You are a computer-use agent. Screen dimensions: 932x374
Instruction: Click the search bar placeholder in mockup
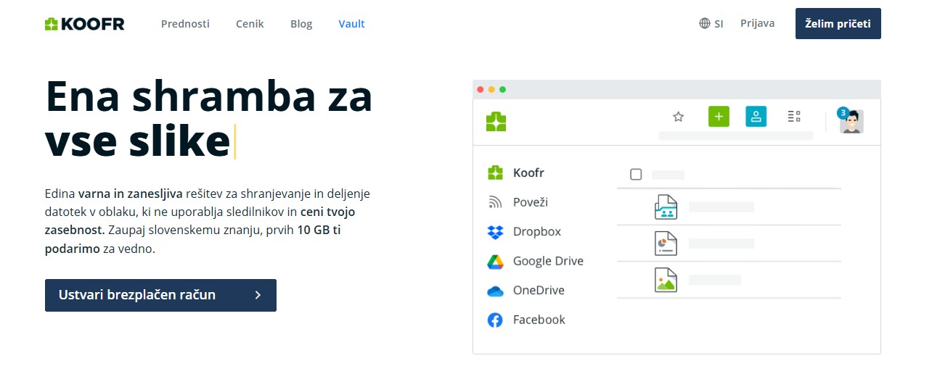736,136
